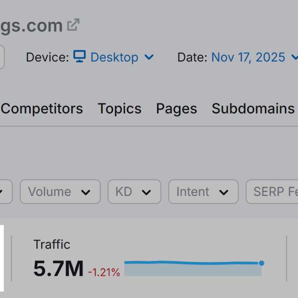Click the KD filter's chevron arrow
298x298 pixels.
[x=146, y=192]
